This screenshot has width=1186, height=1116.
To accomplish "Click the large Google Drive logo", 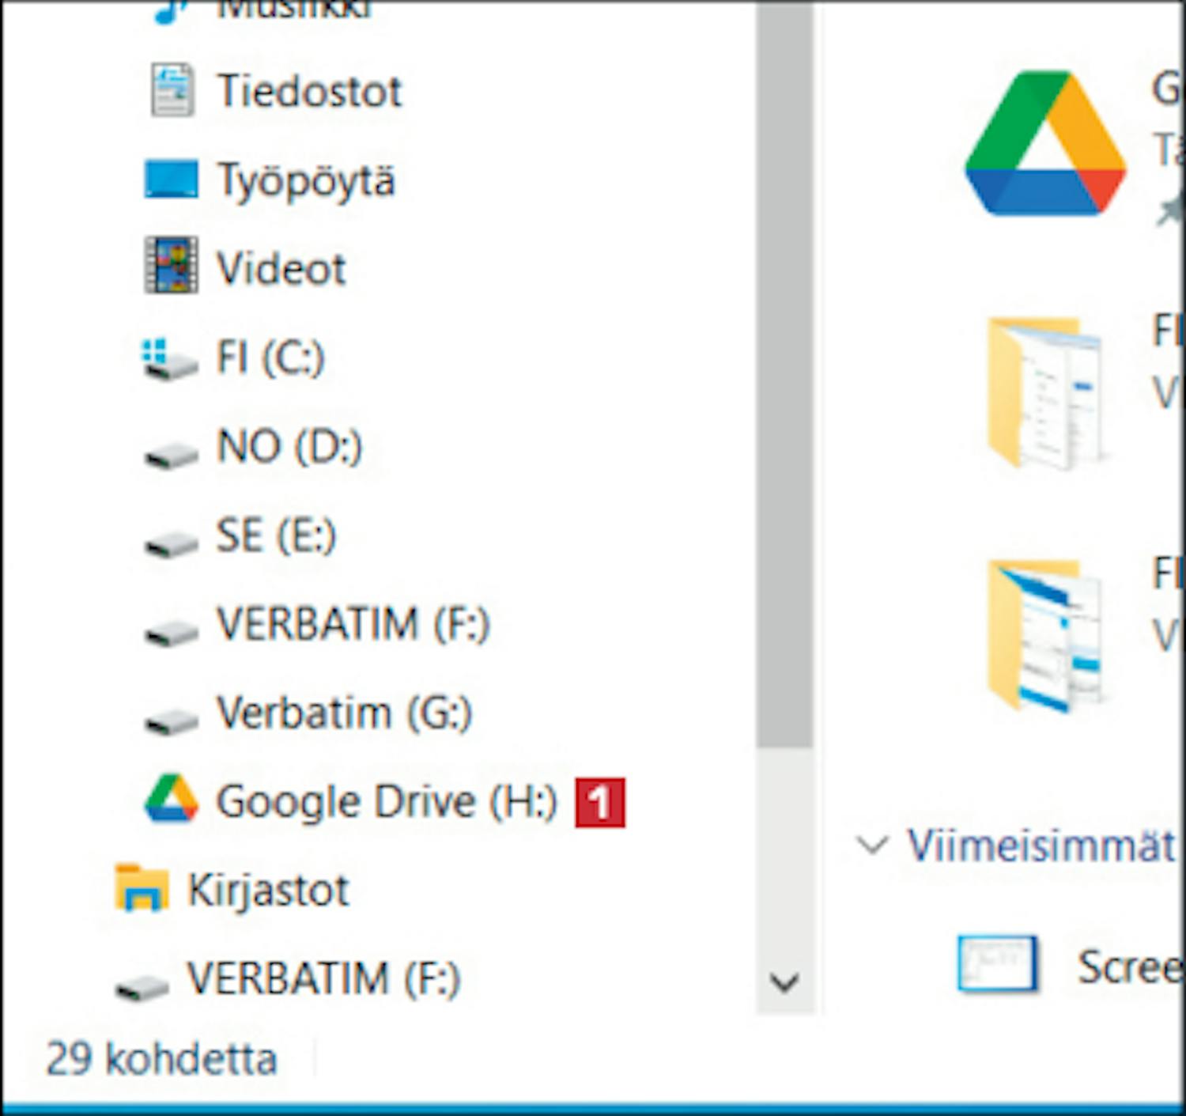I will [1045, 144].
